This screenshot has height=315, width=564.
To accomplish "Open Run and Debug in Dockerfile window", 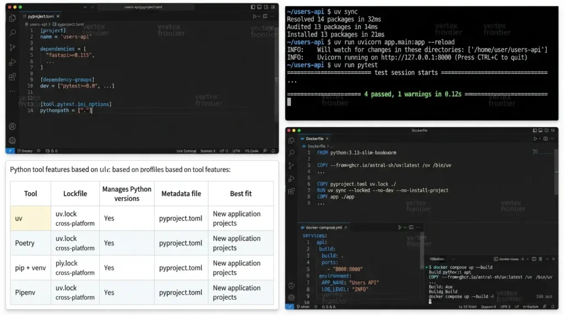I will 291,178.
